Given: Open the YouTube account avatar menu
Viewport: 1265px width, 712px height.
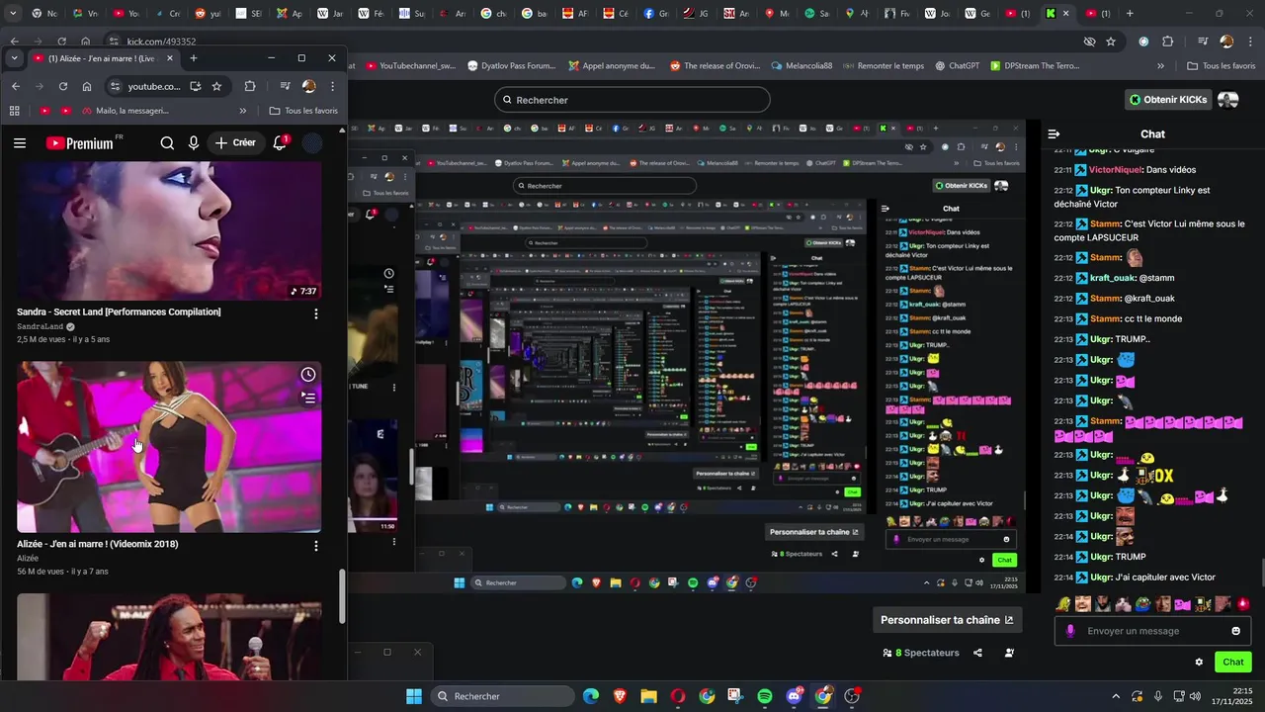Looking at the screenshot, I should 312,143.
